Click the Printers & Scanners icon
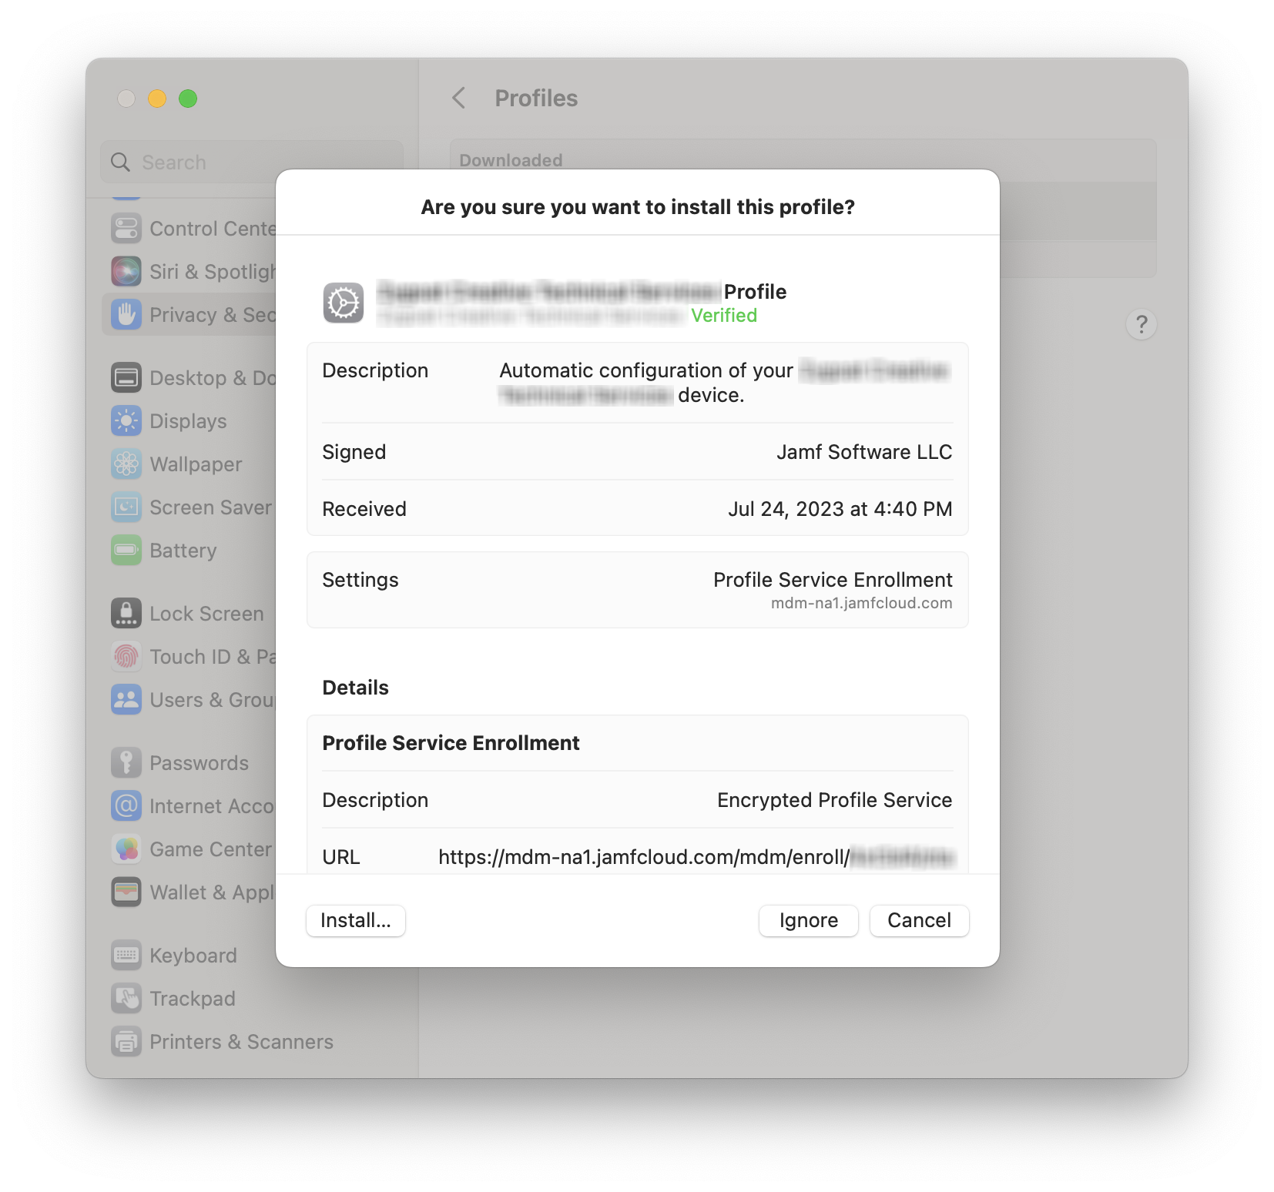 (126, 1042)
